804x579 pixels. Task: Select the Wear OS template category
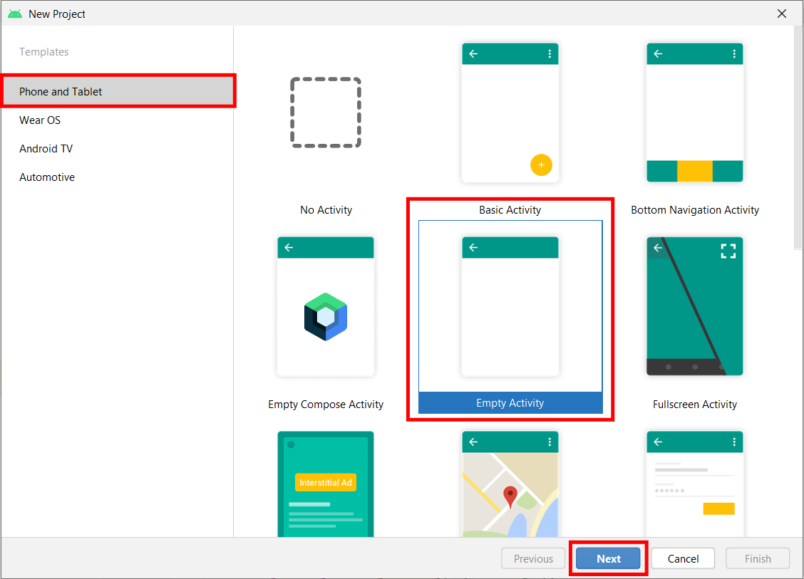pyautogui.click(x=39, y=120)
